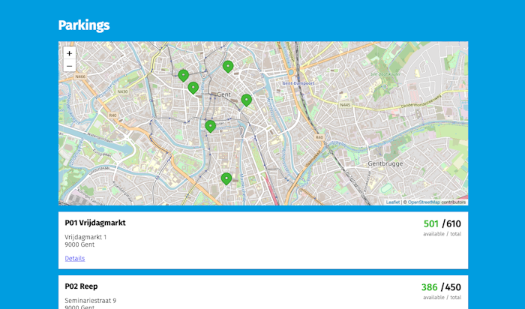The height and width of the screenshot is (309, 525).
Task: Click the Gent-Dampoort station label
Action: (x=298, y=83)
